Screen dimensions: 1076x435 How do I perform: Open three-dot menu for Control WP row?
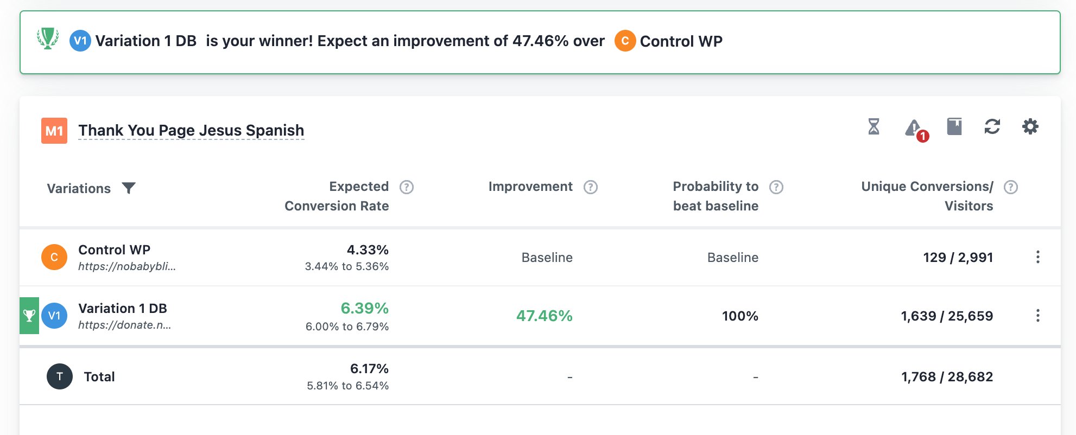click(1037, 257)
